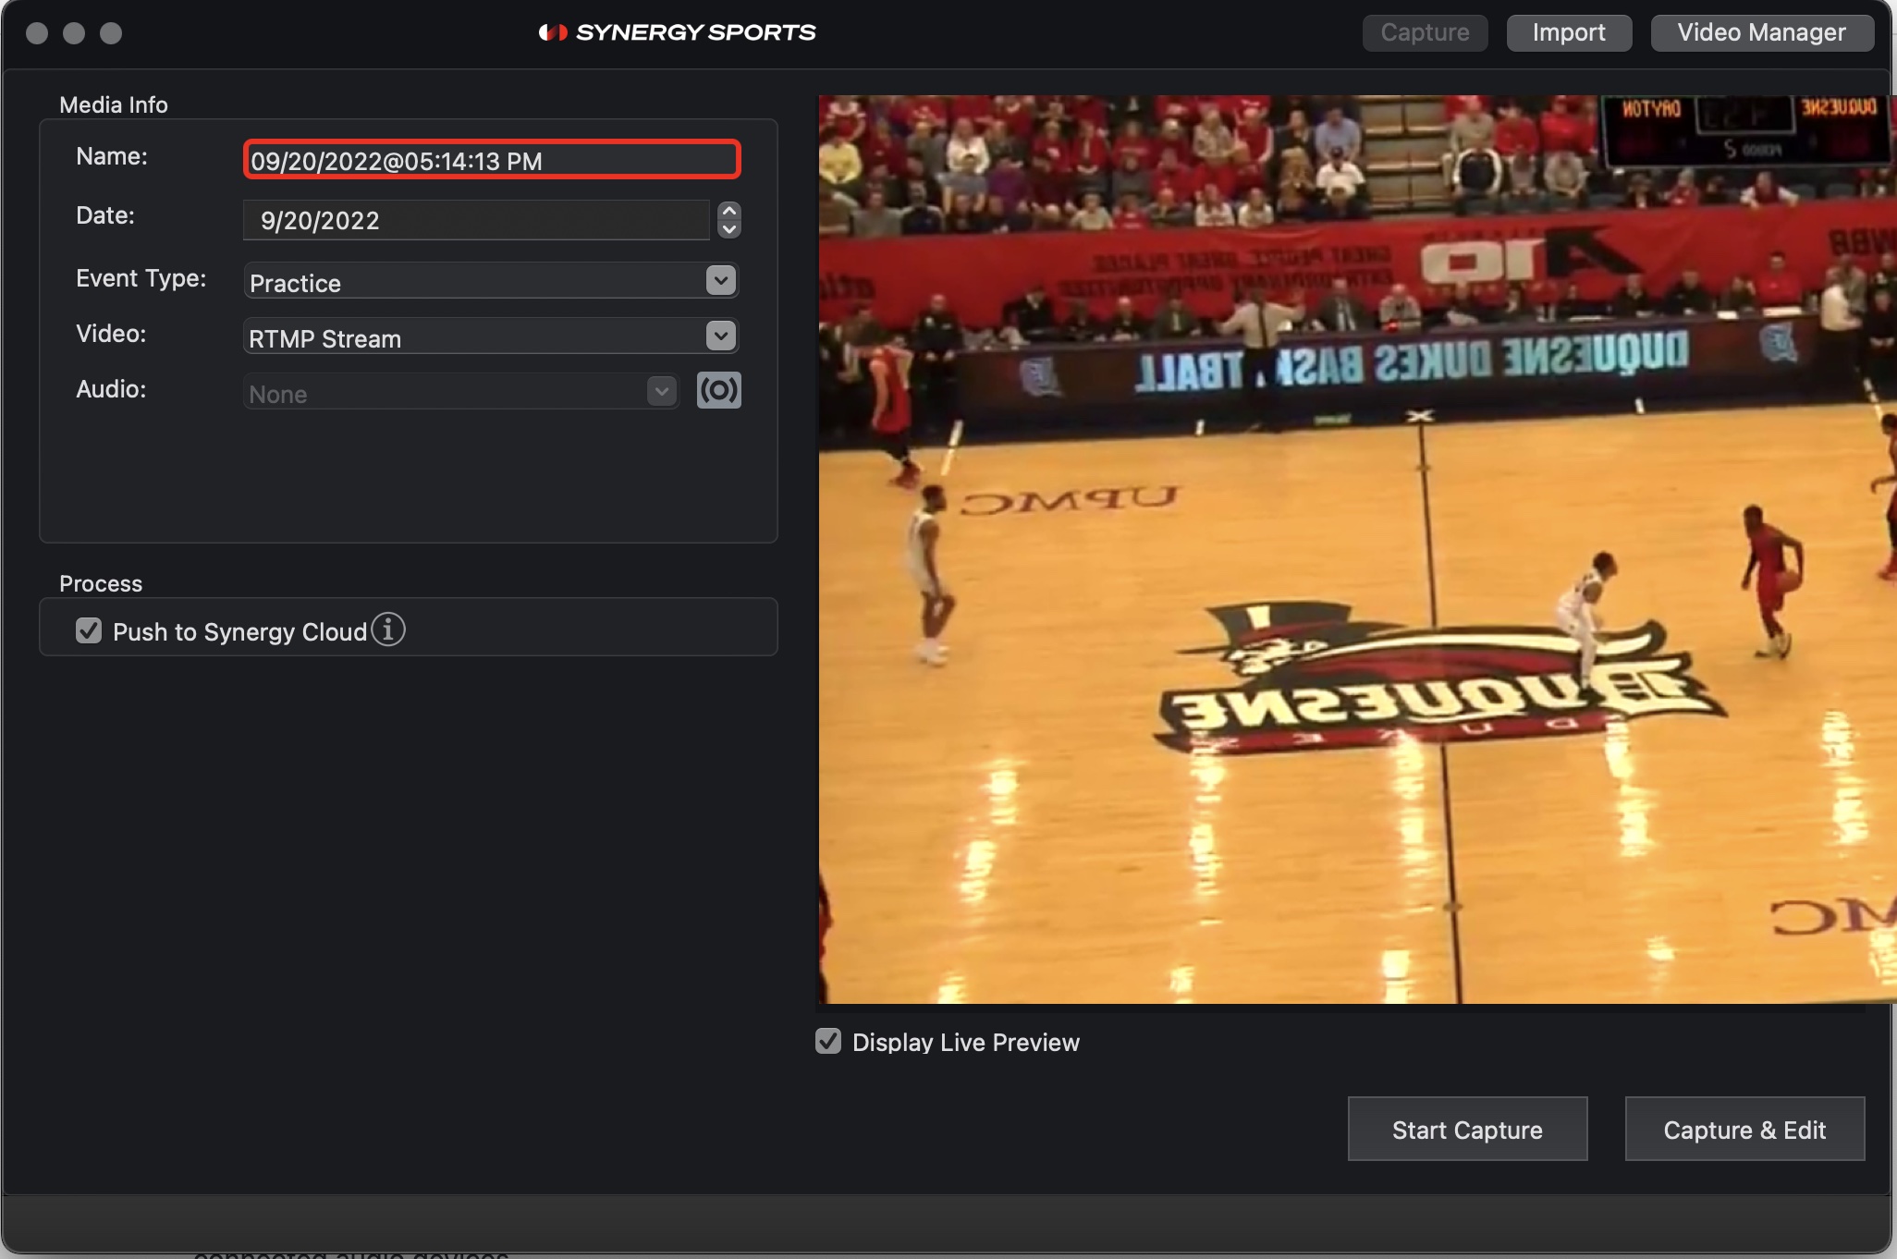Viewport: 1897px width, 1259px height.
Task: Toggle the Push to Synergy Cloud checkbox
Action: (x=89, y=630)
